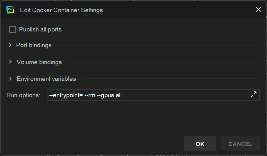Click the Run options label
The height and width of the screenshot is (156, 267).
tap(23, 95)
